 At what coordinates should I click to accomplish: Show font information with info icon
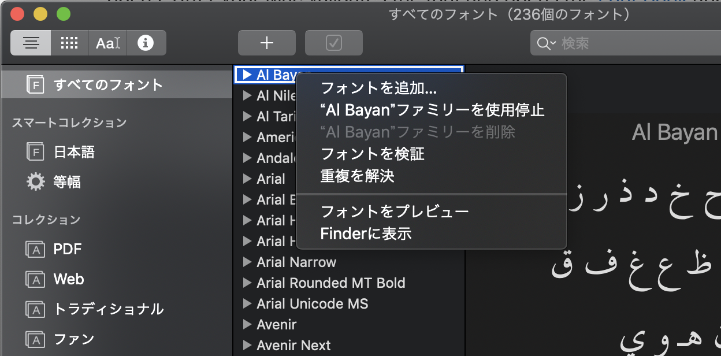tap(146, 43)
